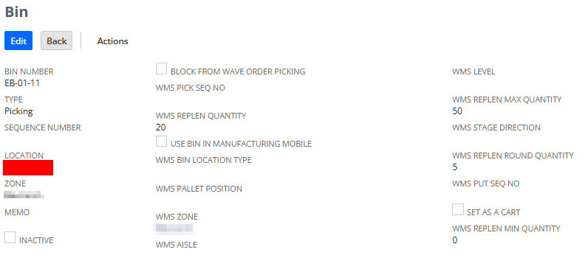
Task: Click the WMS Replen Round Quantity value 5
Action: [454, 167]
